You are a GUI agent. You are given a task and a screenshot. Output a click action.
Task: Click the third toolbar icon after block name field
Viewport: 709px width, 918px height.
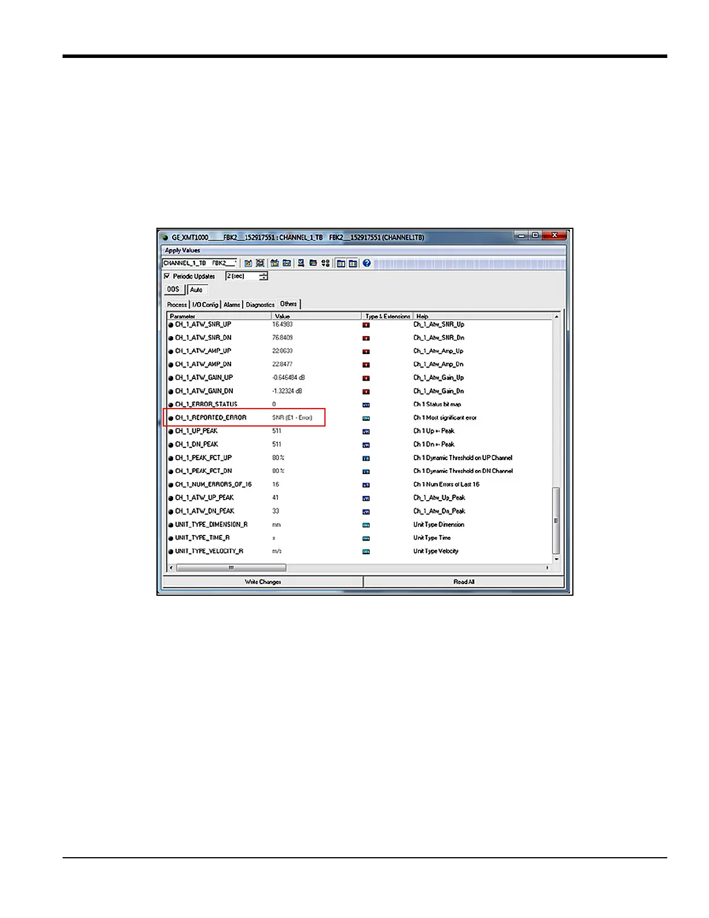[275, 263]
